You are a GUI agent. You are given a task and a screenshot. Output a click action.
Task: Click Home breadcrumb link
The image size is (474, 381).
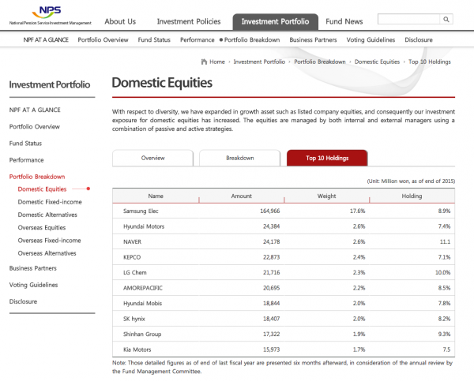pos(217,62)
